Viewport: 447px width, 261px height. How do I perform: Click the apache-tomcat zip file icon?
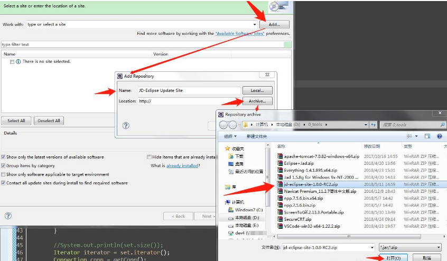280,156
